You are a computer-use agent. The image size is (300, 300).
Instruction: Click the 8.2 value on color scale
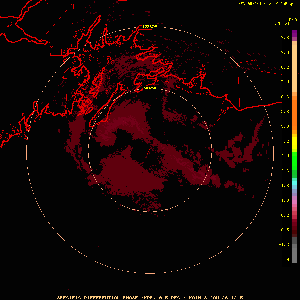pos(285,67)
